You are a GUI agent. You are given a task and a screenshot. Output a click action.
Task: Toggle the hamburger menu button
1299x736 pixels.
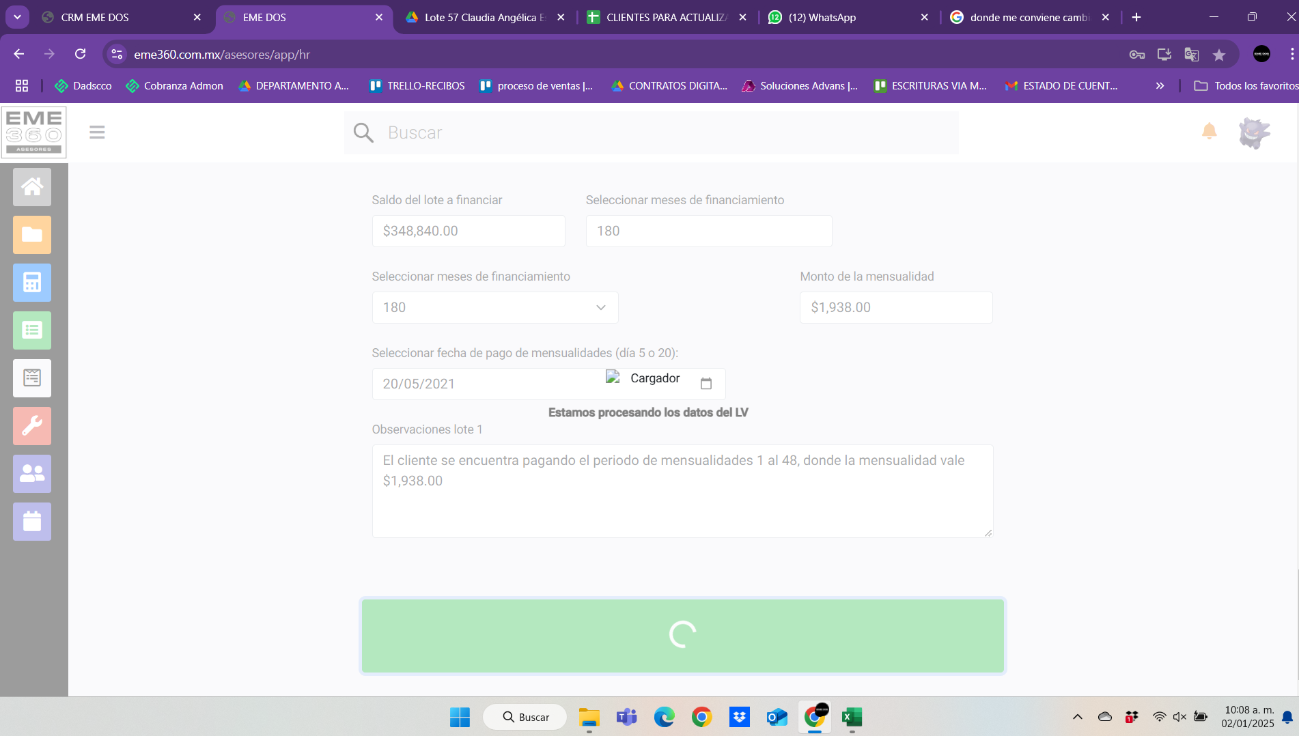97,132
